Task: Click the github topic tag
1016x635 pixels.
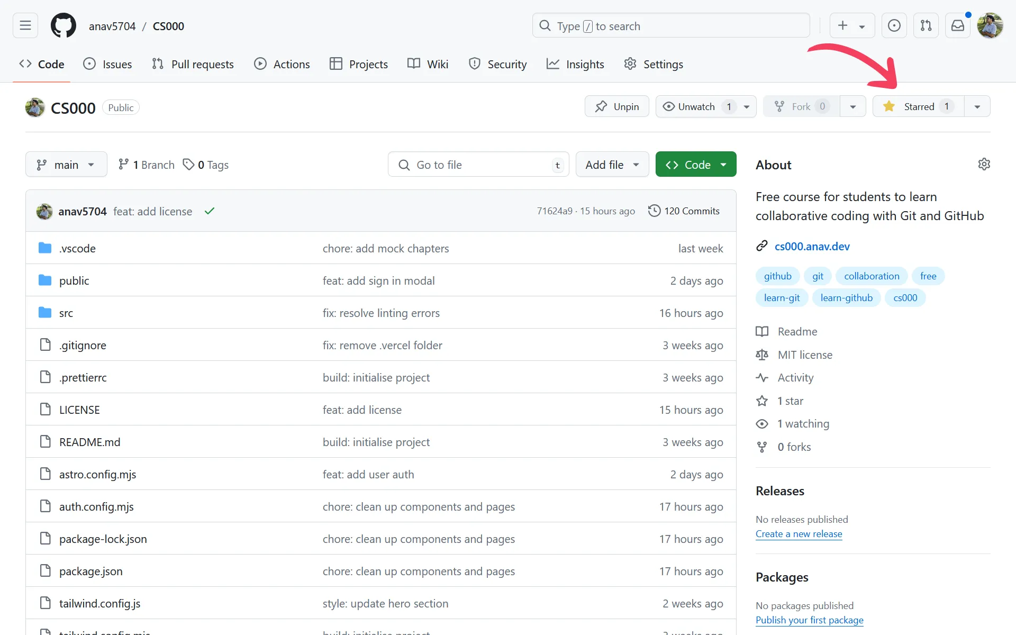Action: click(777, 276)
